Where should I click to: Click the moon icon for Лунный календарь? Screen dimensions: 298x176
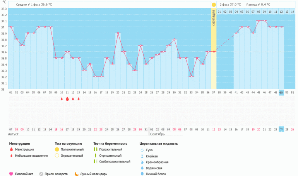(x=76, y=174)
